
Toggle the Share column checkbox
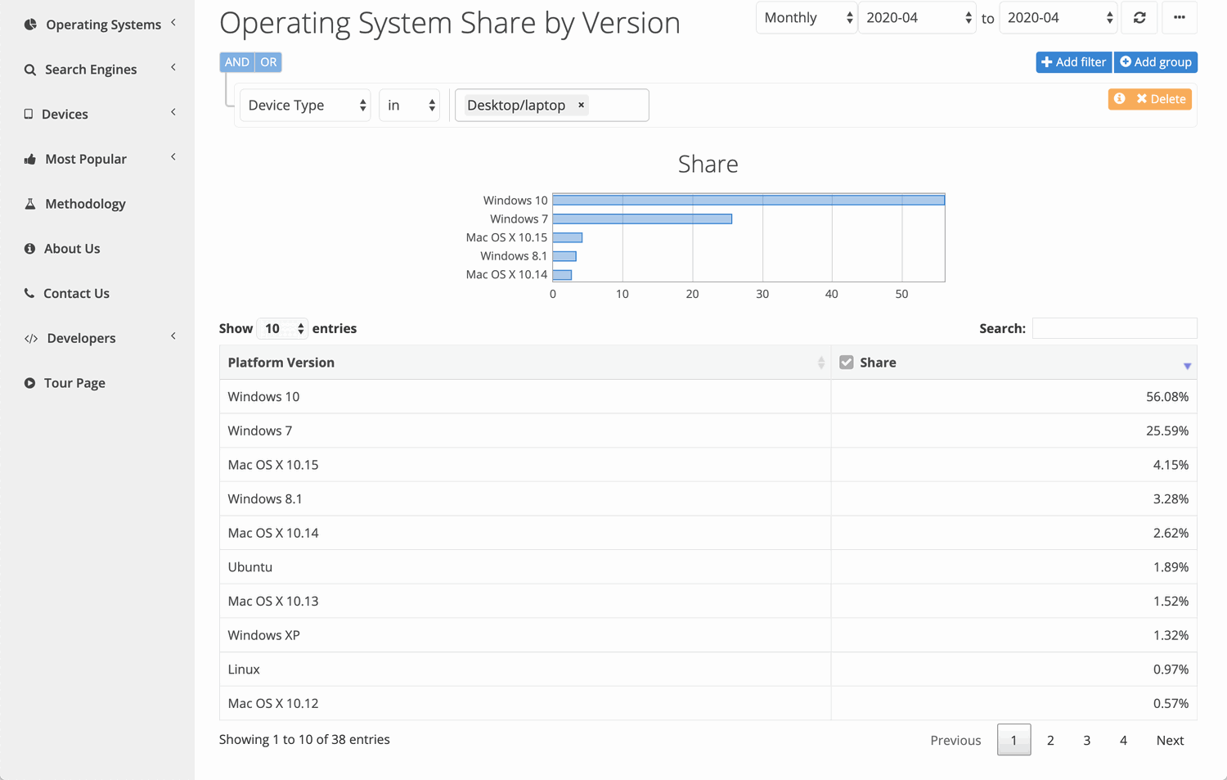coord(846,361)
